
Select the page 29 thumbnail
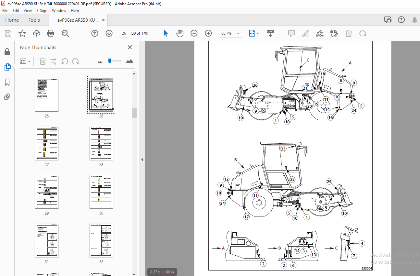[x=47, y=192]
